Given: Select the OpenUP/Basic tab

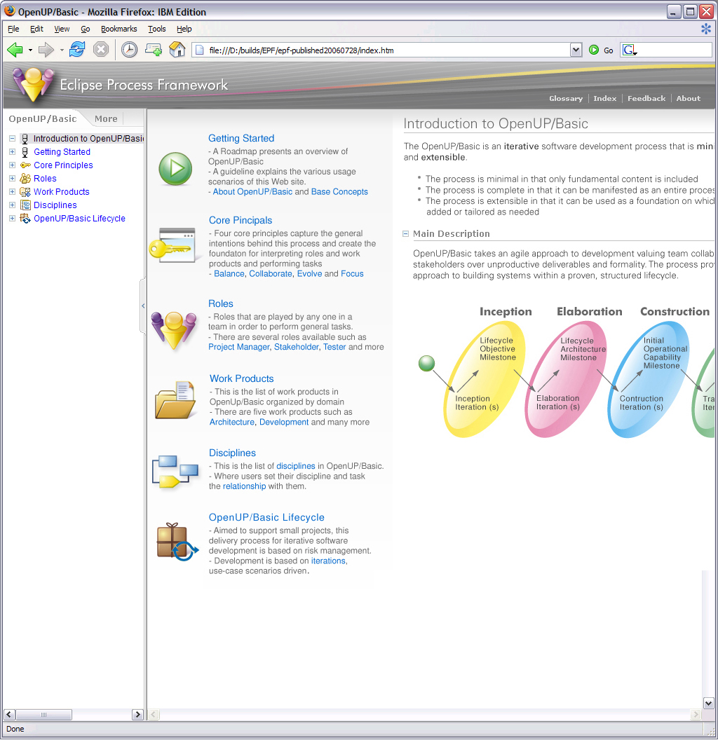Looking at the screenshot, I should (43, 119).
